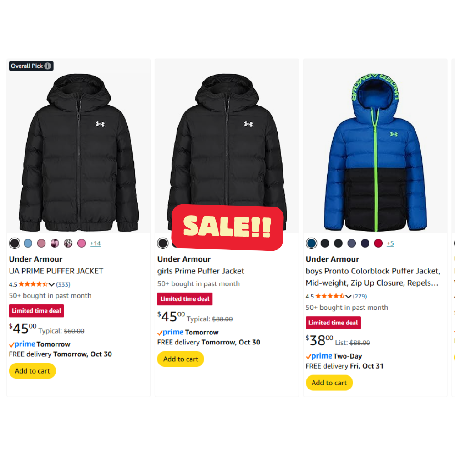Click the star rating on Pronto Colorblock jacket
The image size is (455, 455).
tap(329, 296)
